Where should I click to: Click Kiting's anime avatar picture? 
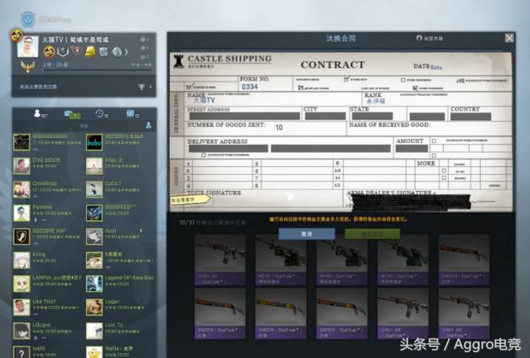pos(22,260)
